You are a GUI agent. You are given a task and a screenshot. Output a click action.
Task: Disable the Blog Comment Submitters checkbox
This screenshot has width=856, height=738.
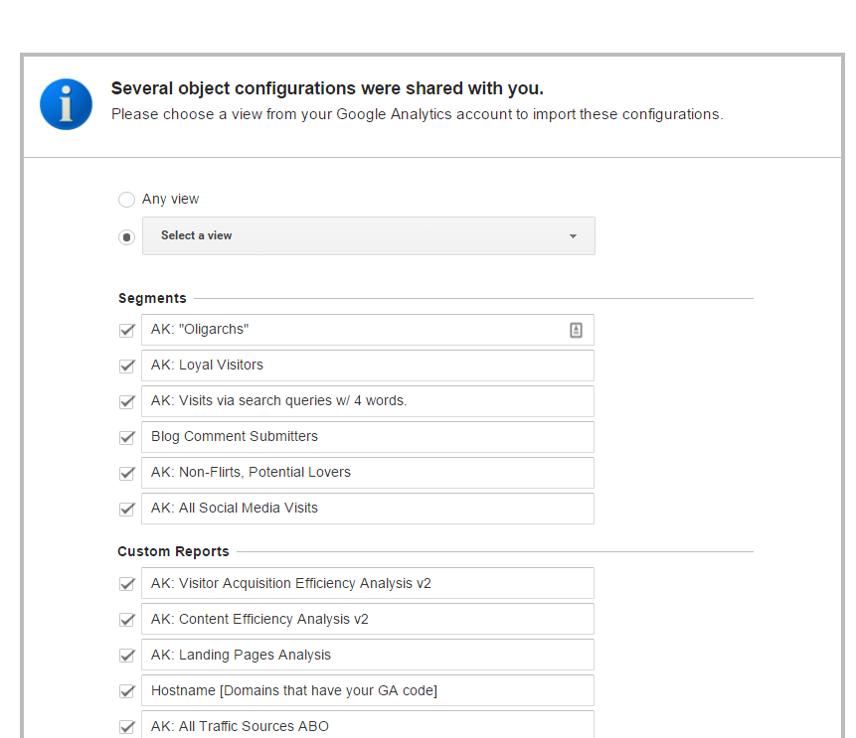tap(126, 438)
